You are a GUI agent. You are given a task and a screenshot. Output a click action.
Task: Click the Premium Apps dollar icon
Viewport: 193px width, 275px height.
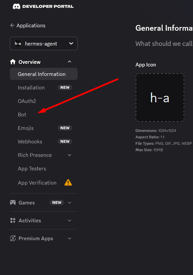(13, 238)
